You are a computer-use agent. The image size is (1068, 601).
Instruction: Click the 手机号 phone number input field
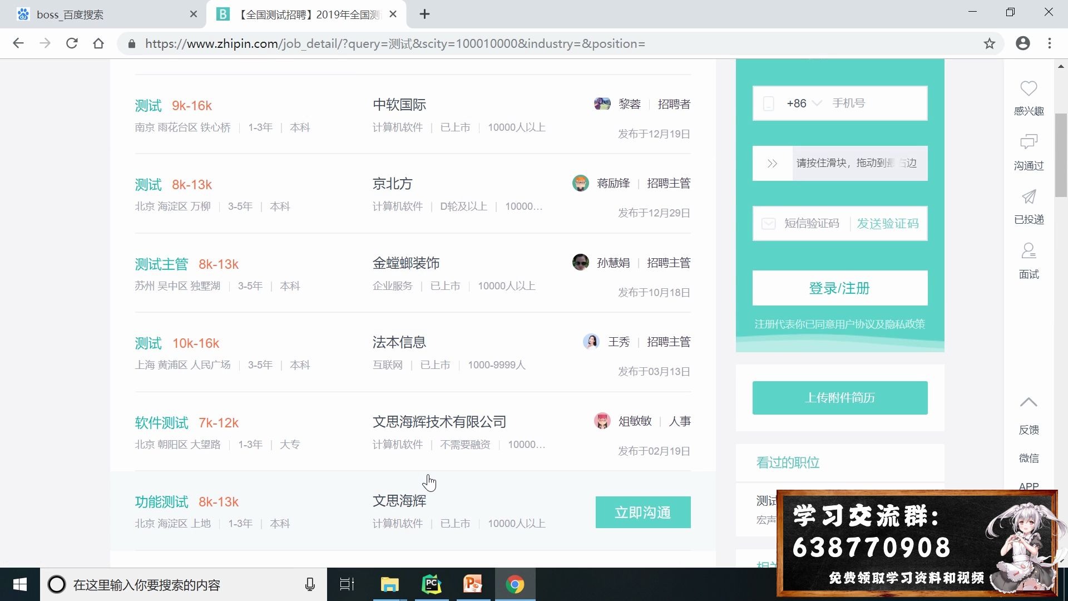pos(873,103)
